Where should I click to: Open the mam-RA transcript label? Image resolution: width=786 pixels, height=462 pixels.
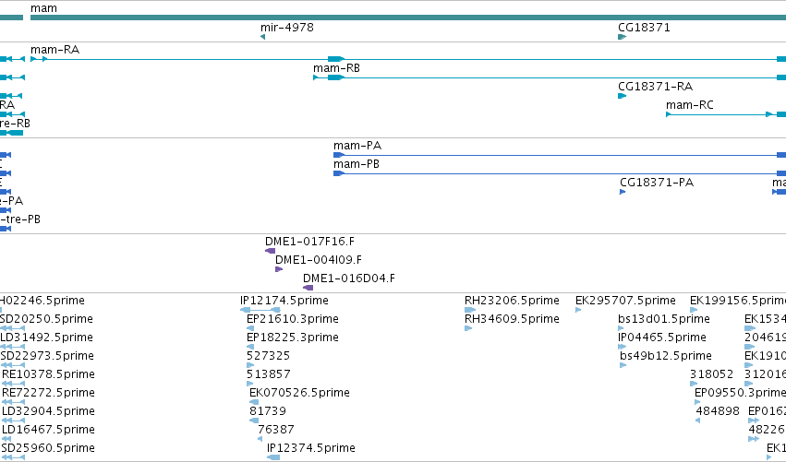54,50
